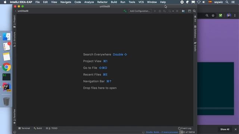Open the Tools menu
The image size is (239, 134).
(x=132, y=2)
